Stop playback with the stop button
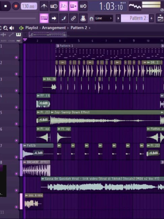This screenshot has height=219, width=164. [6, 6]
